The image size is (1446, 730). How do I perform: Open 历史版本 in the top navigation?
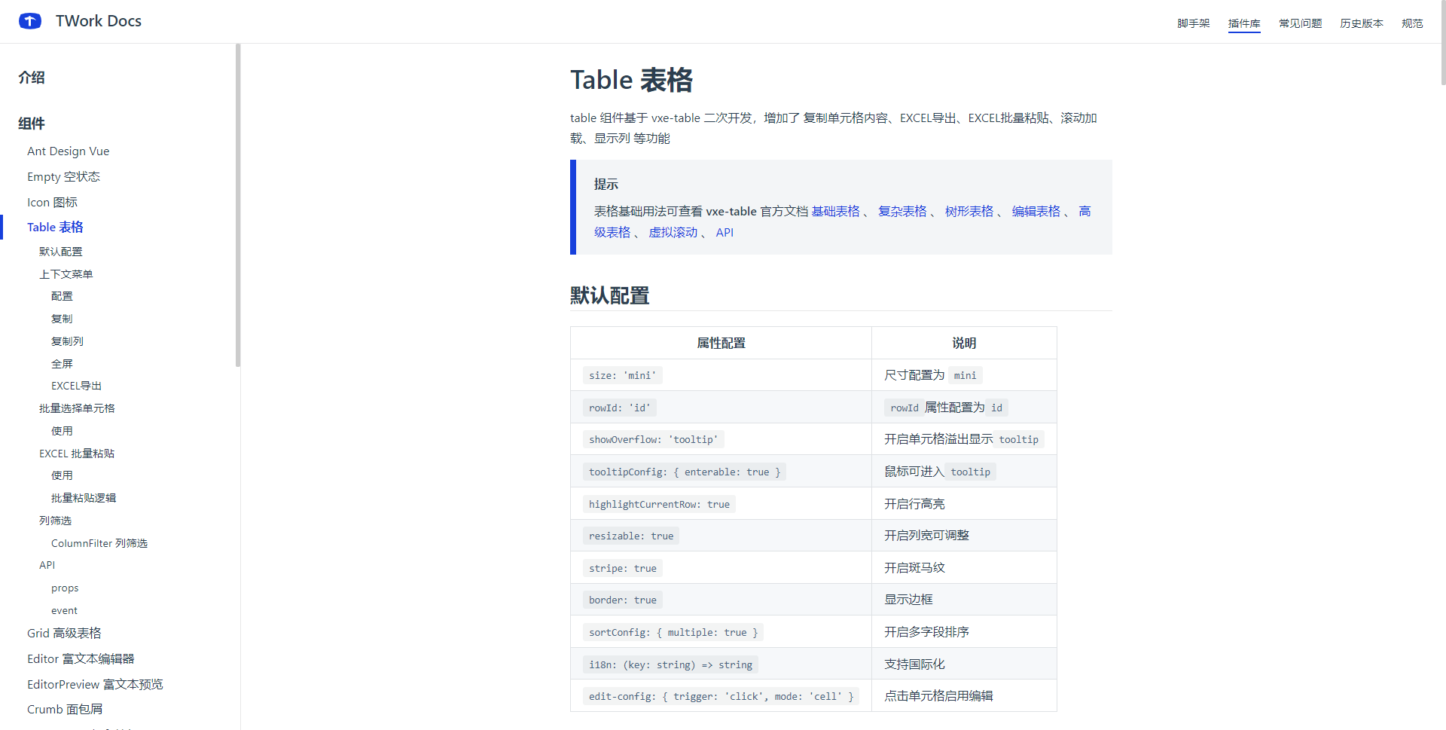tap(1361, 23)
